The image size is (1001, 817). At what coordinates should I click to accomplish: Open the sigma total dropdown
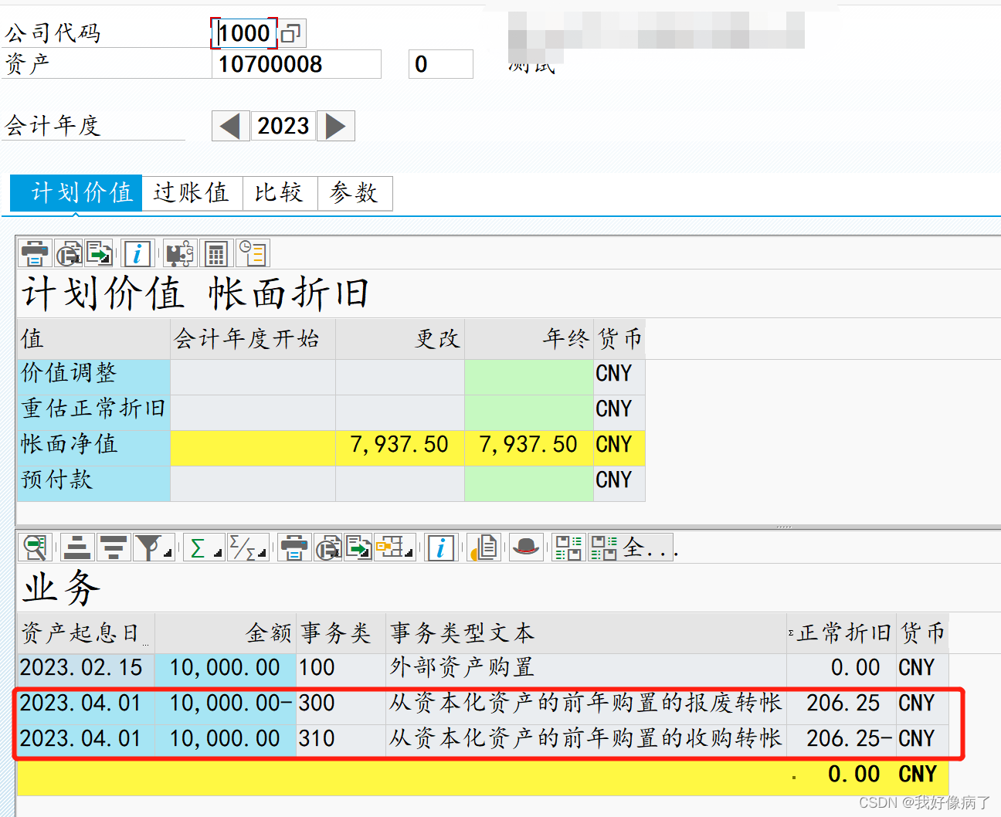pos(204,547)
